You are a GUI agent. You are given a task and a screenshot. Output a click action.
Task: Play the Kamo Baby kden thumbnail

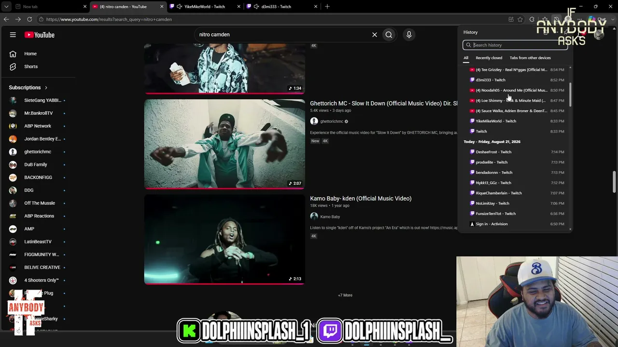point(225,239)
